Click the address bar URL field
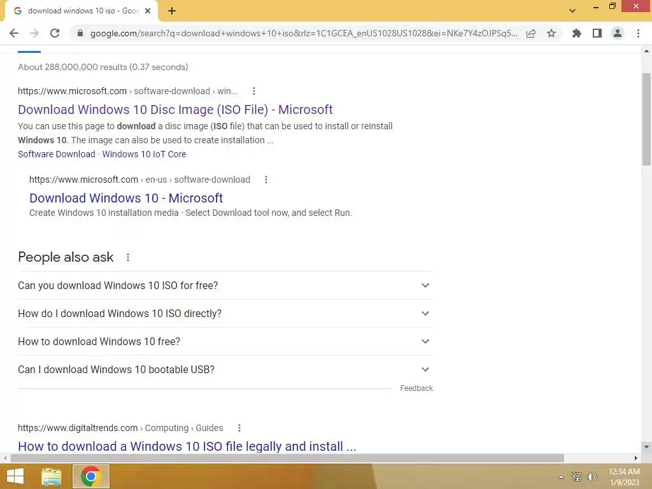652x489 pixels. click(x=304, y=33)
